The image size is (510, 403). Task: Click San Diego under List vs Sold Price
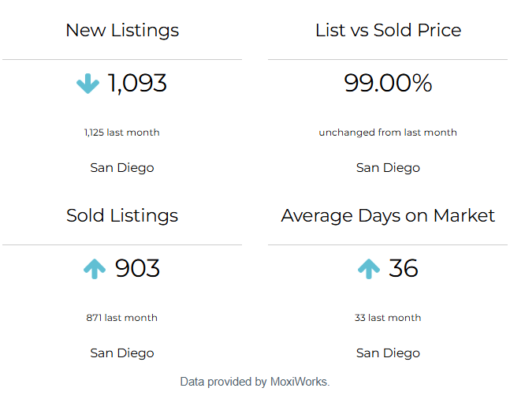click(388, 168)
